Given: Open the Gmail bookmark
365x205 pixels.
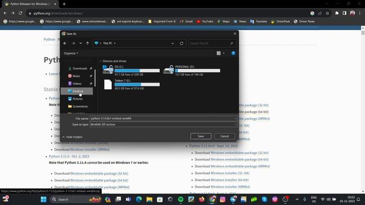Looking at the screenshot, I should [186, 22].
